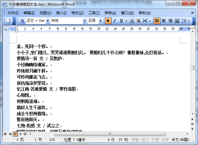Go to next page button

click(192, 129)
